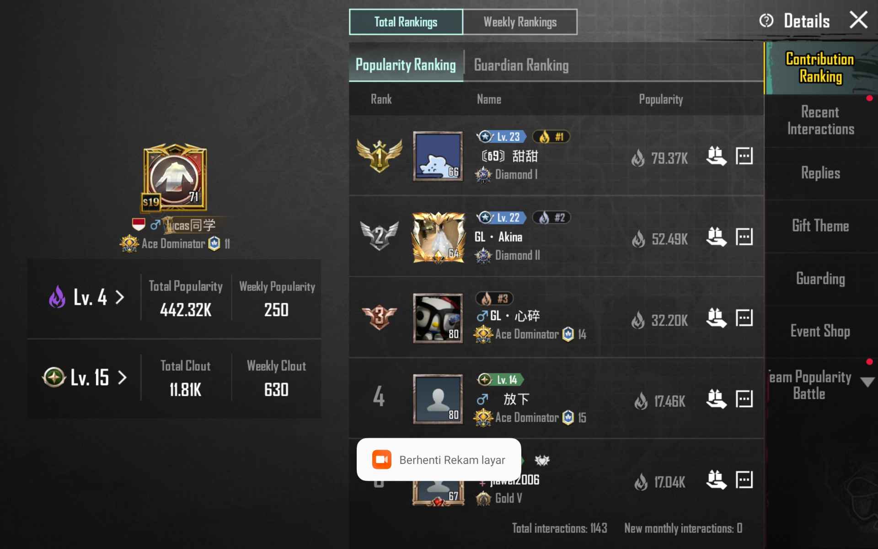
Task: Expand clout Lv. 15 details arrow
Action: (x=122, y=377)
